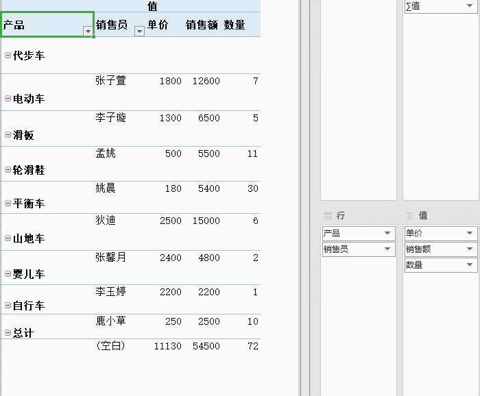Collapse the 电动车 group
The image size is (480, 396).
pyautogui.click(x=8, y=99)
